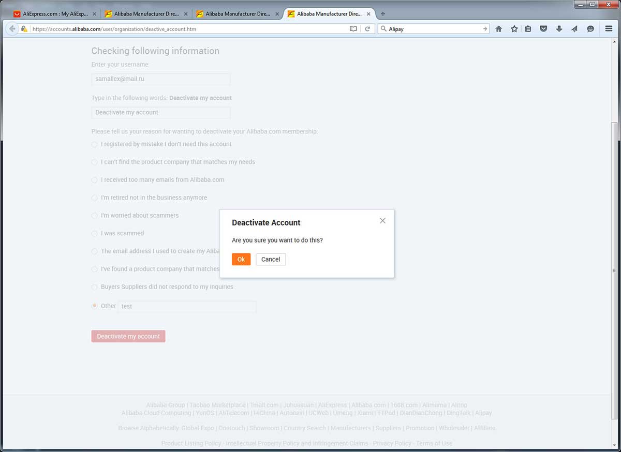Open the Firefox home page
Image resolution: width=621 pixels, height=452 pixels.
[499, 29]
